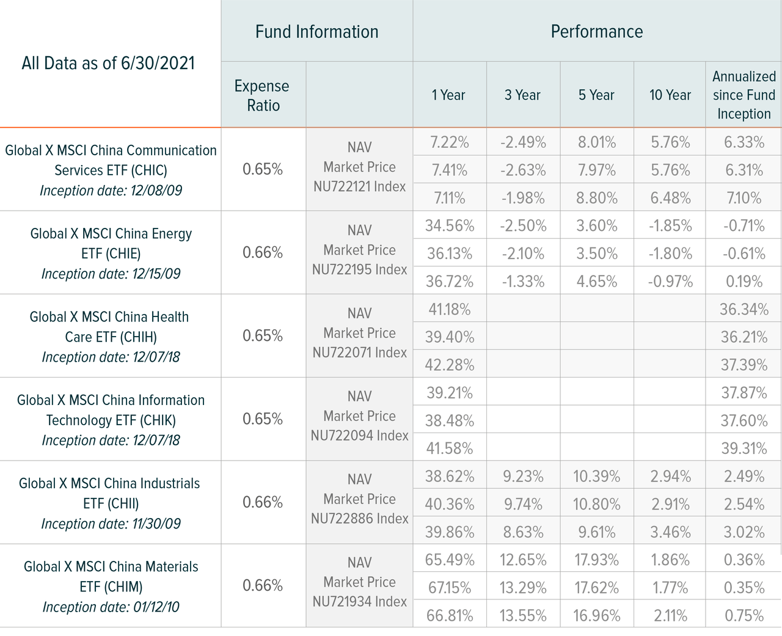The image size is (782, 636).
Task: Click CHIC expense ratio 0.65%
Action: coord(263,169)
